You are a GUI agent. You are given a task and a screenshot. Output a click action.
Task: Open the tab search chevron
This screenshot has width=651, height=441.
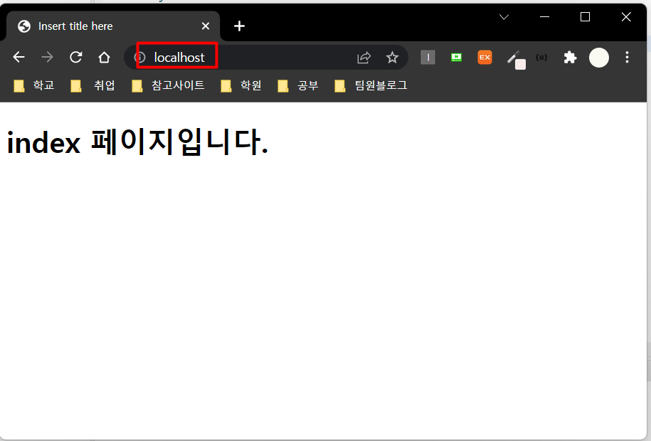(504, 17)
